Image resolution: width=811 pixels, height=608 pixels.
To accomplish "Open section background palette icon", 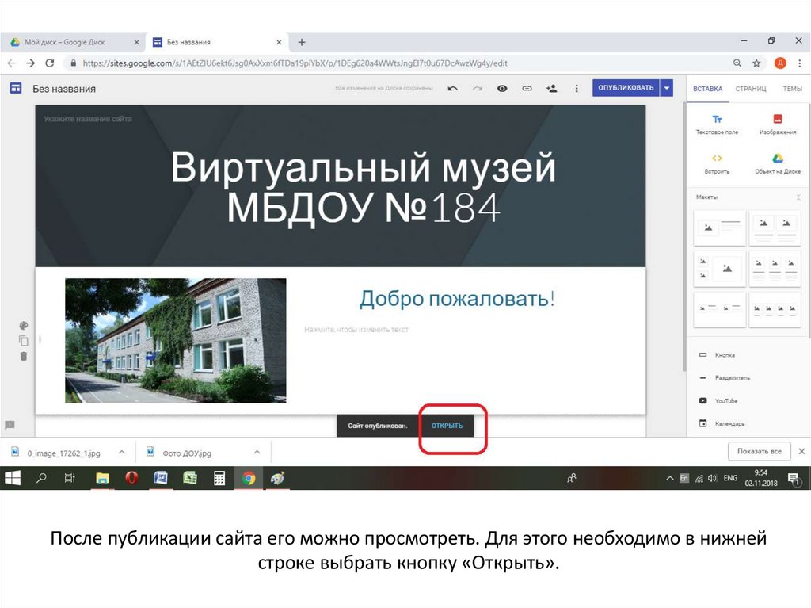I will pyautogui.click(x=24, y=325).
